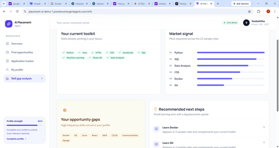Select Skill gap analysis item
Screen dimensions: 279x148
pyautogui.click(x=25, y=78)
